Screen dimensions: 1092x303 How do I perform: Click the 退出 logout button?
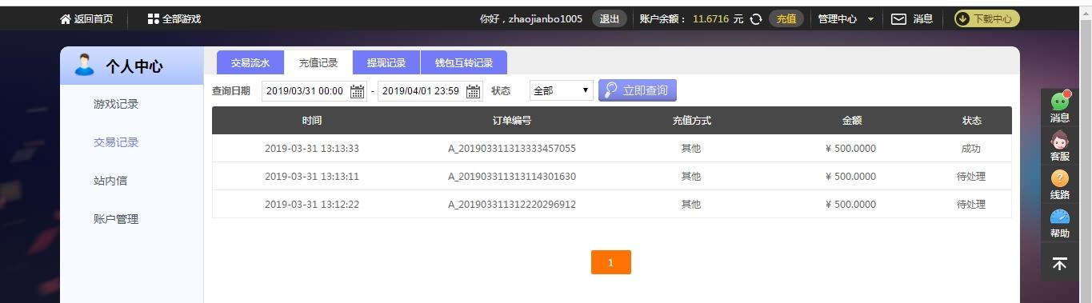[609, 19]
